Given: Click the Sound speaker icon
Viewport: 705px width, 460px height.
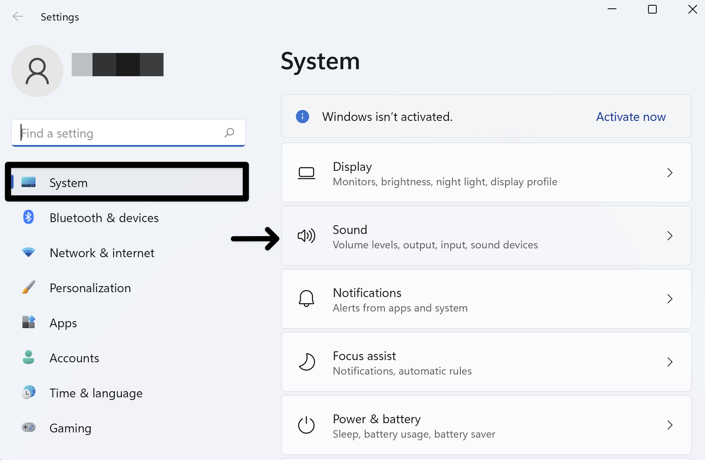Looking at the screenshot, I should 306,236.
